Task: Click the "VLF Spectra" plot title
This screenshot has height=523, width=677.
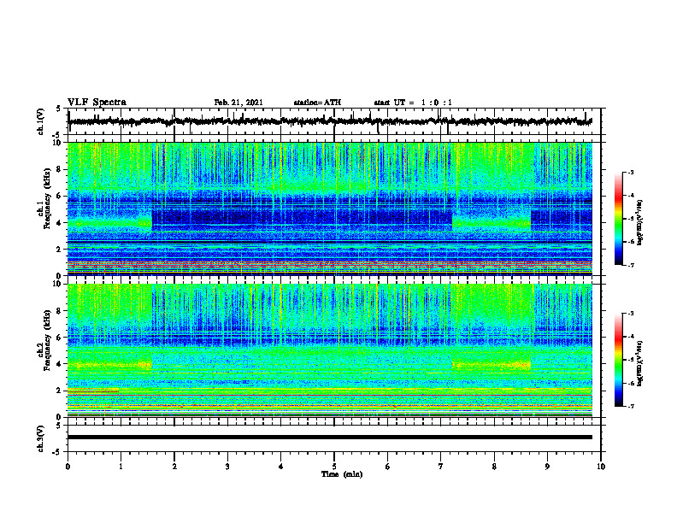Action: point(97,103)
